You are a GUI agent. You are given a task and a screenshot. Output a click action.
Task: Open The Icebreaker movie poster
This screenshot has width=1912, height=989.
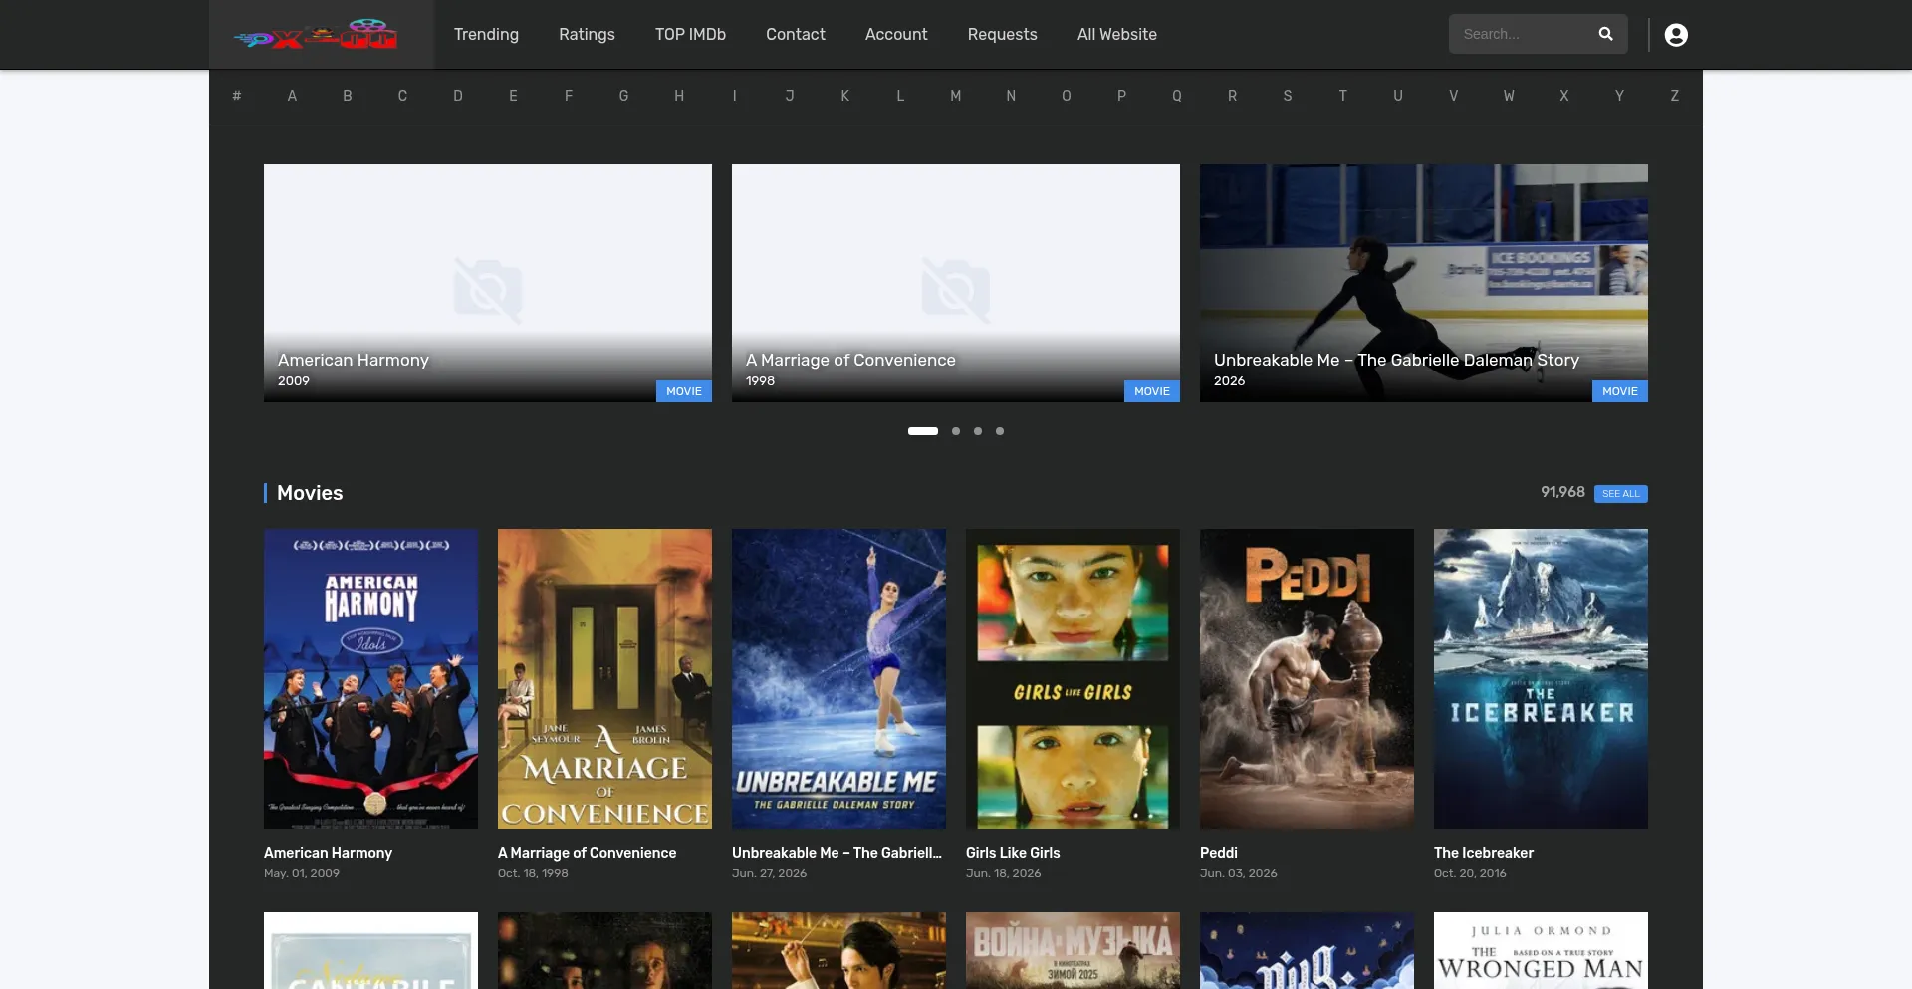click(1541, 678)
